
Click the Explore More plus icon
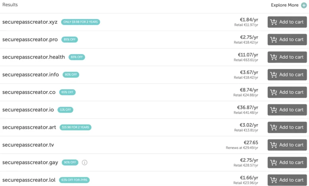304,5
